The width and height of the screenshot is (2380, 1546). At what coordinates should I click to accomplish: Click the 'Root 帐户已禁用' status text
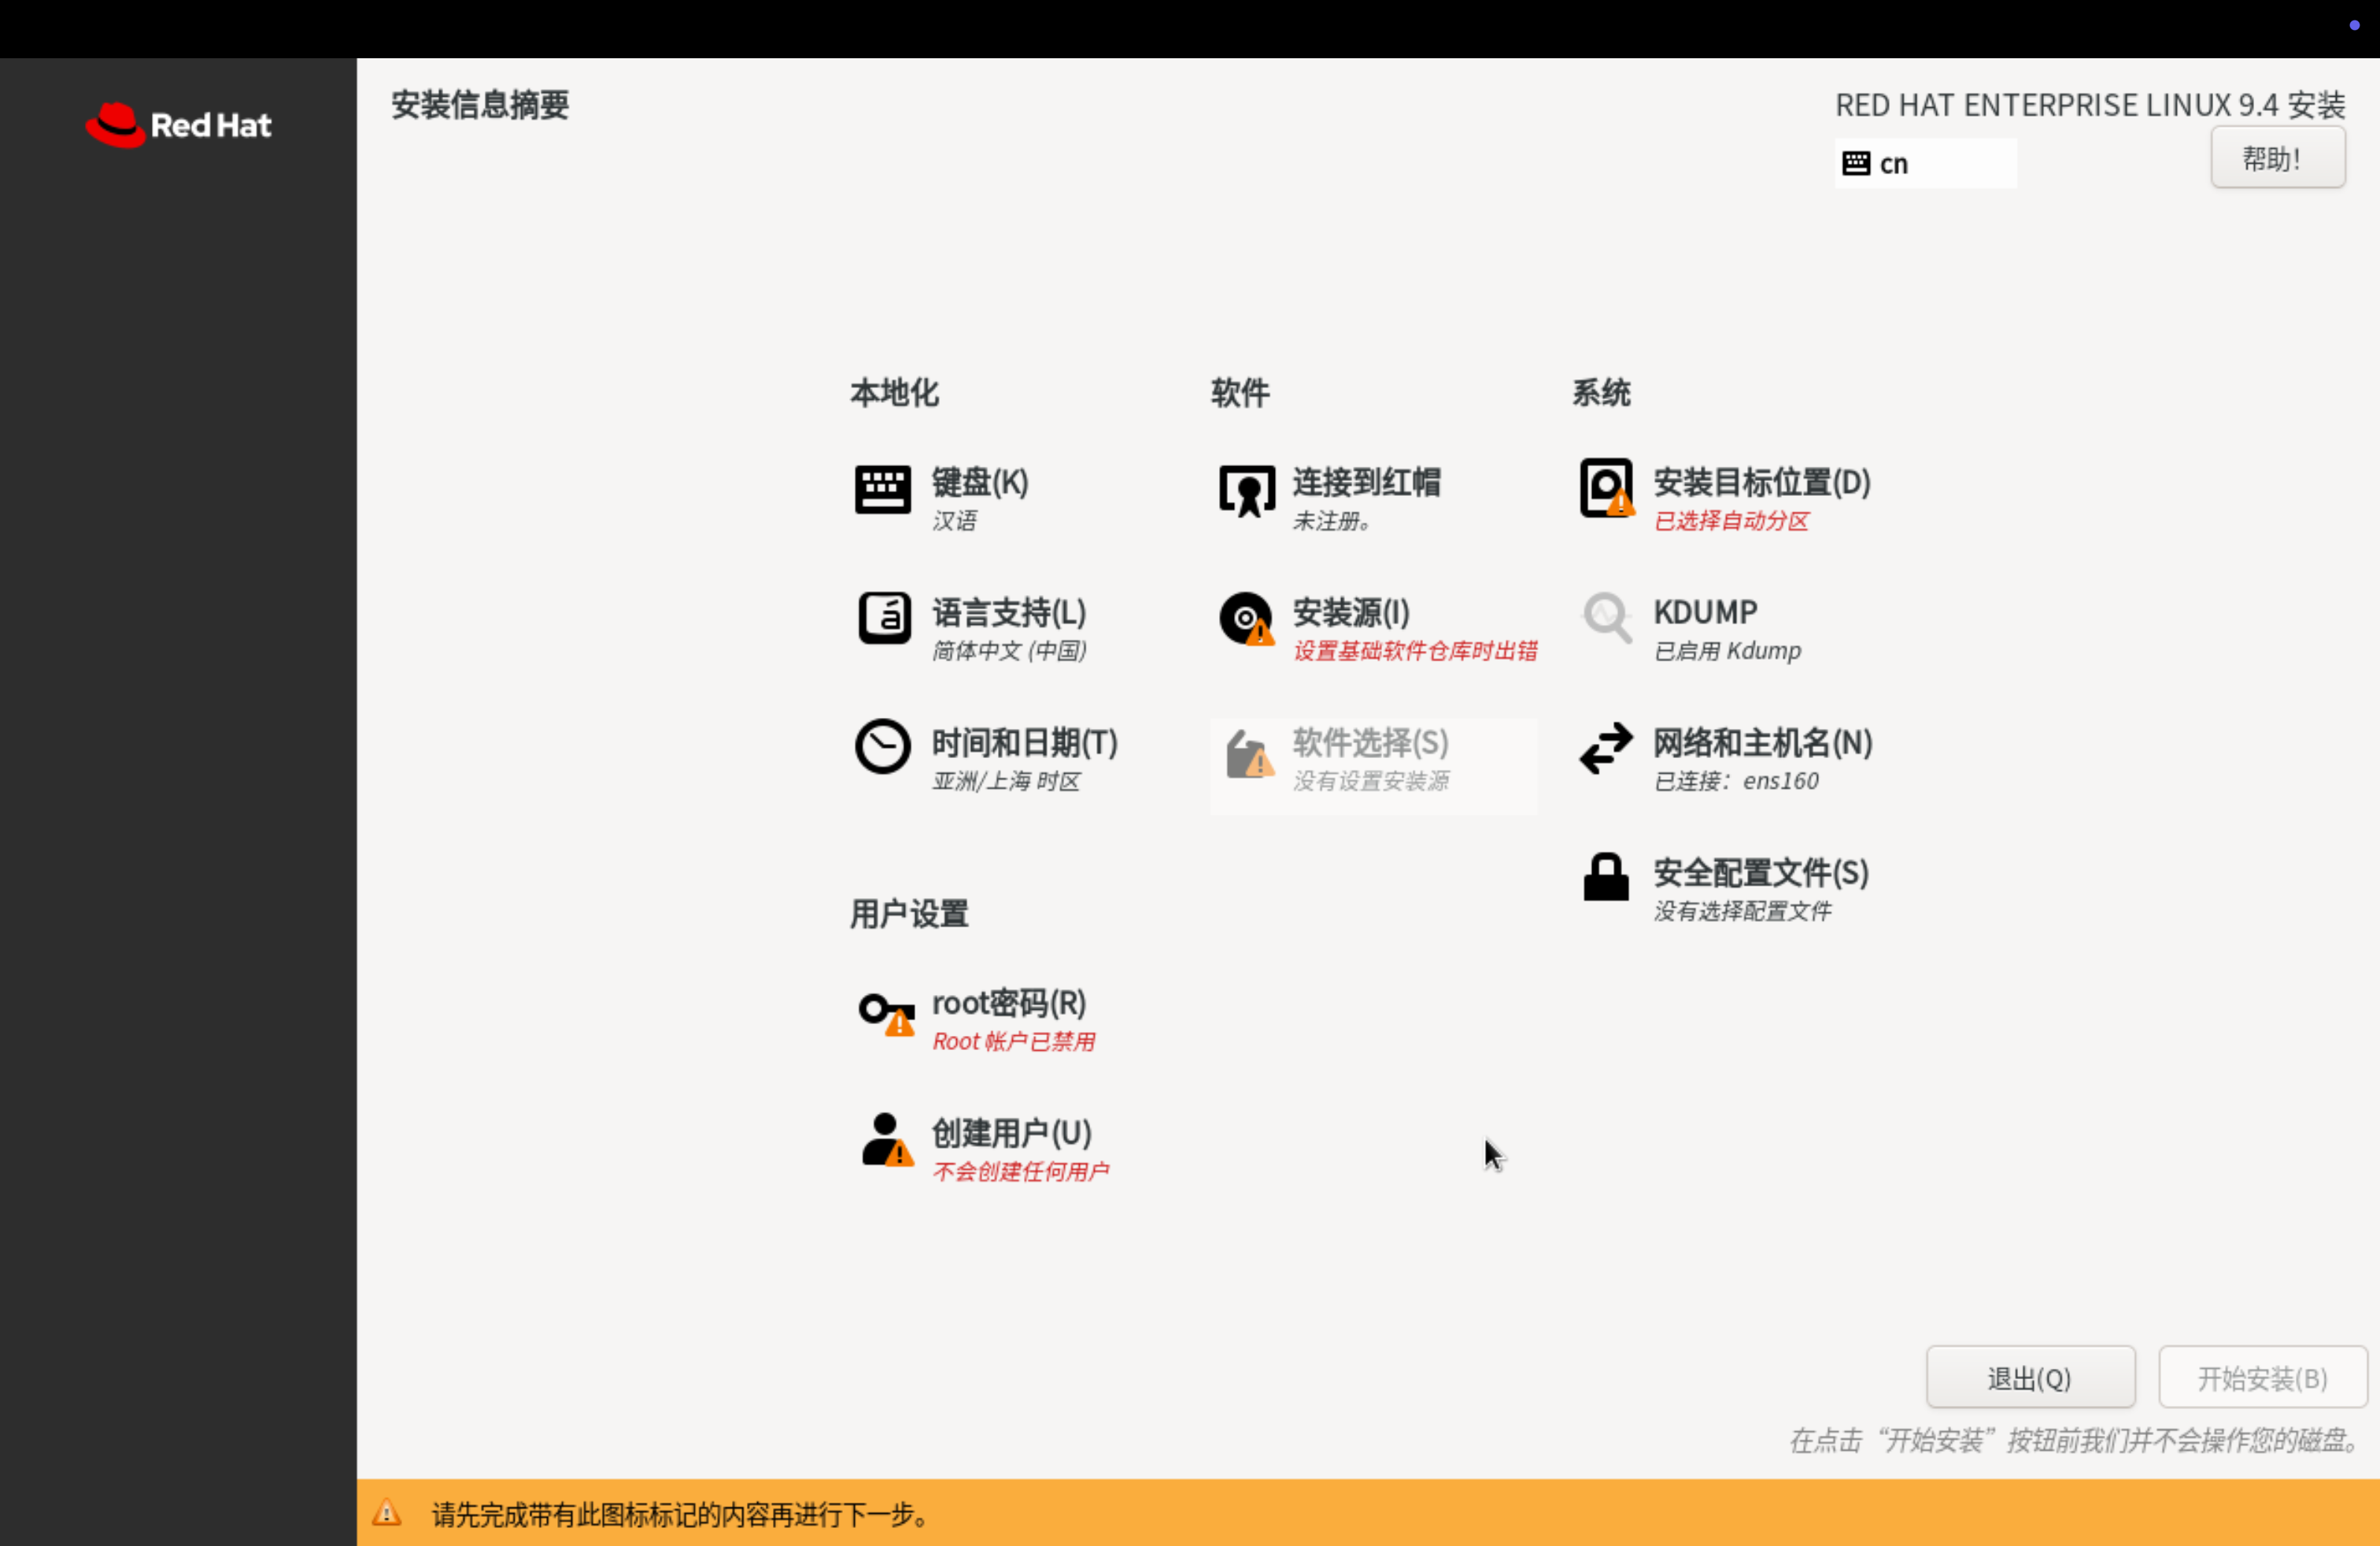(1013, 1041)
